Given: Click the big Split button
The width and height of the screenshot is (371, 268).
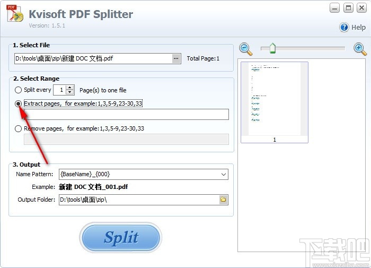Looking at the screenshot, I should click(x=121, y=237).
